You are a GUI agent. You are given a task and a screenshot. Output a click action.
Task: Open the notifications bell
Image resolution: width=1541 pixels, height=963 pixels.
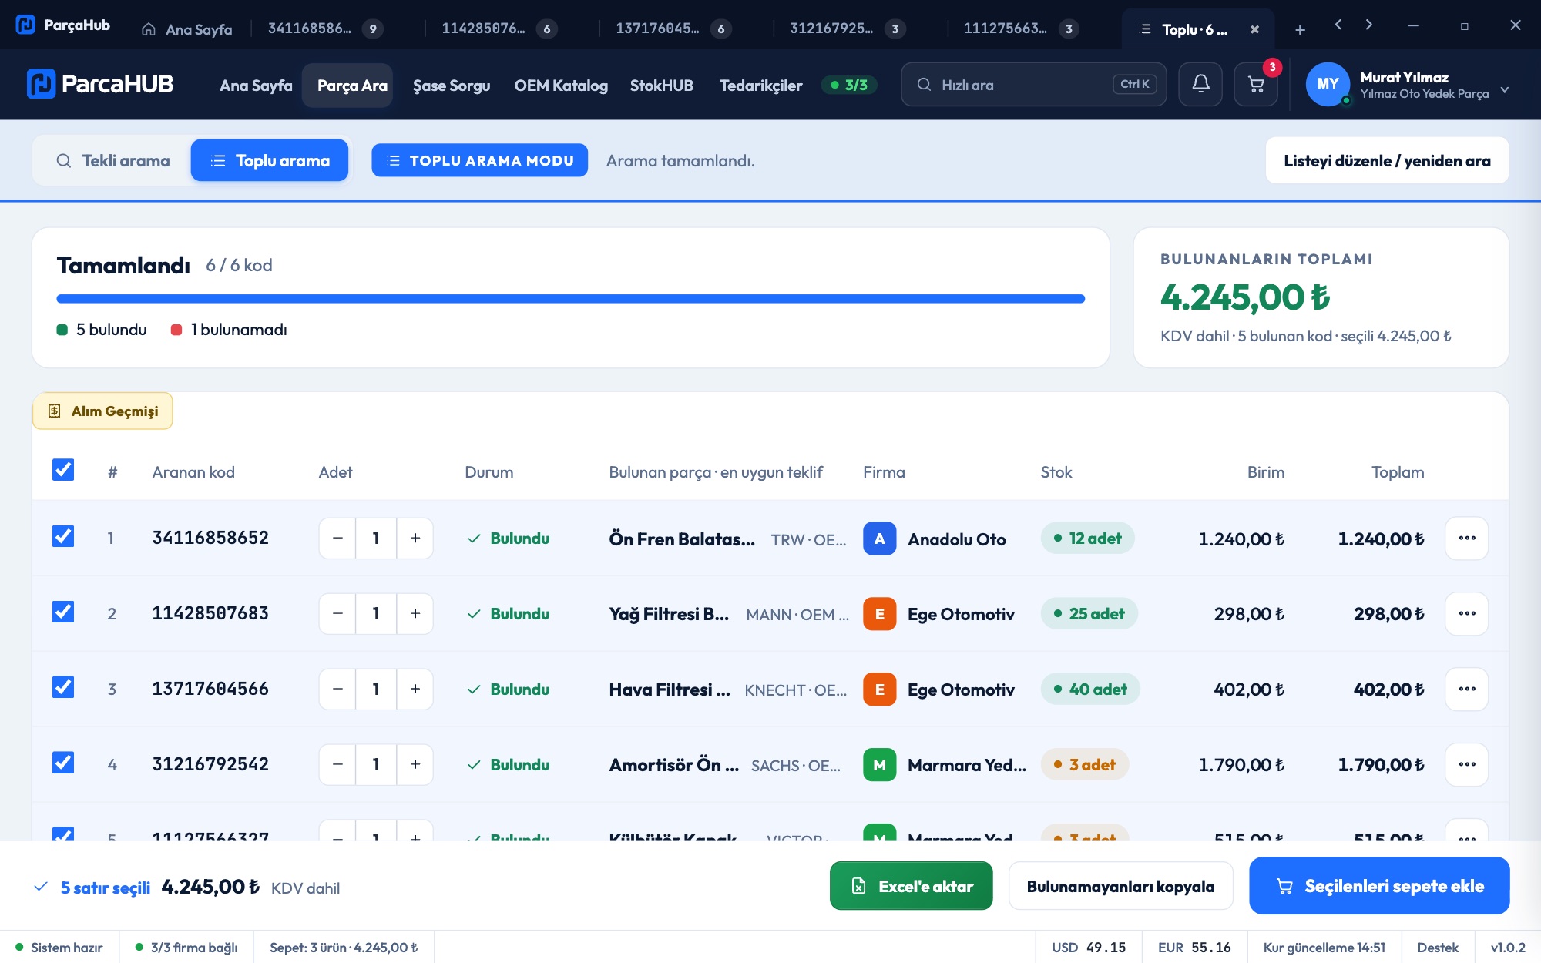(1200, 85)
